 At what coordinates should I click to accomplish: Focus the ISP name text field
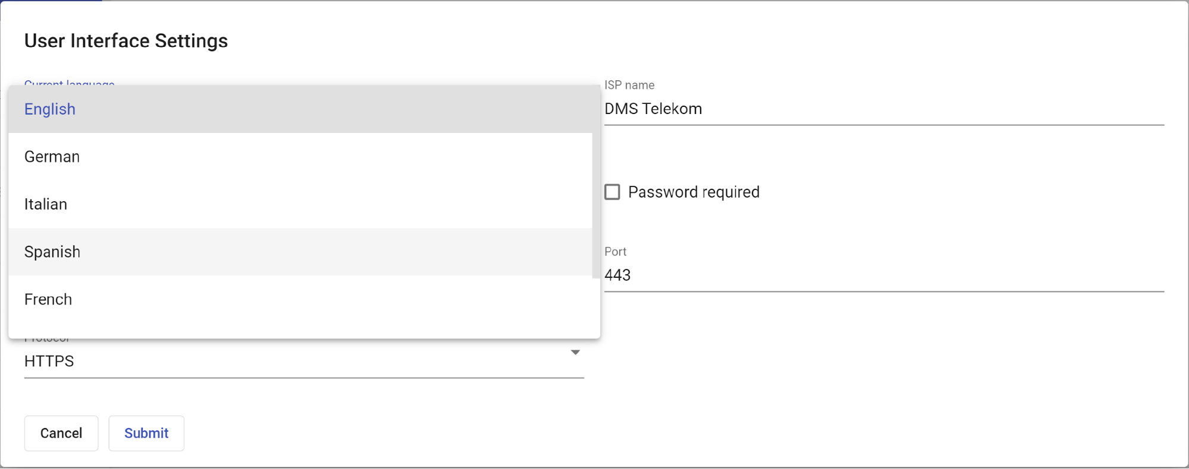pyautogui.click(x=883, y=109)
